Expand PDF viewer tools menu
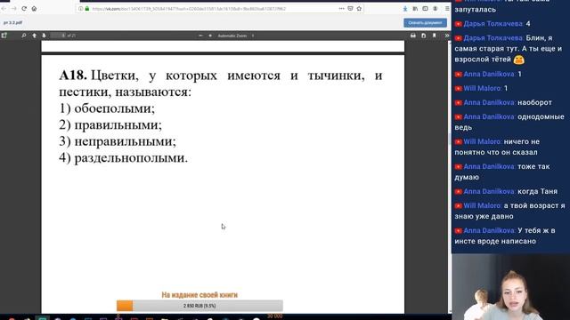 tap(447, 36)
